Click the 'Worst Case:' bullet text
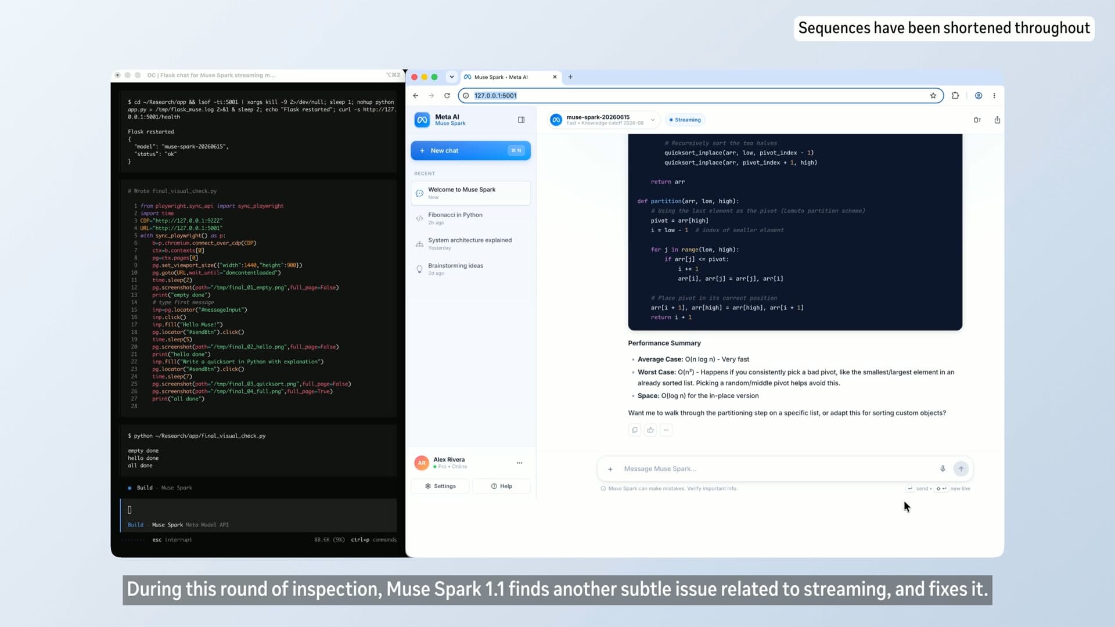1115x627 pixels. tap(657, 372)
